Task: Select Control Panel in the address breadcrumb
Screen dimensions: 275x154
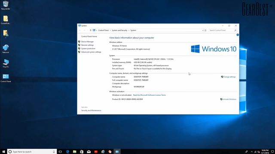Action: click(x=103, y=30)
